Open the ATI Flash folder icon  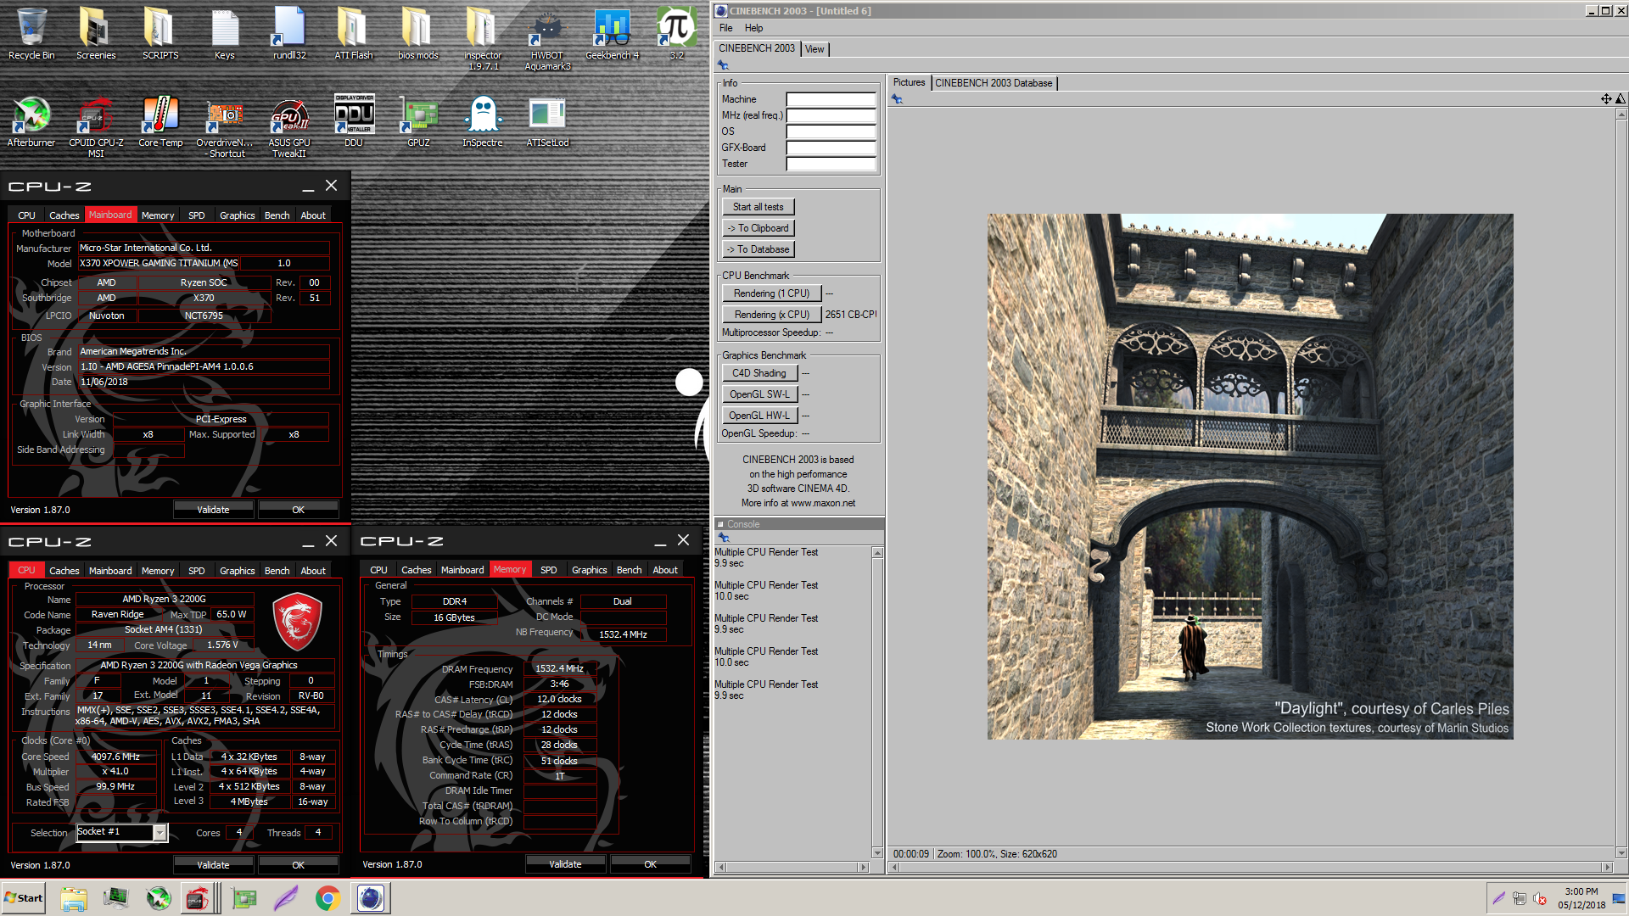[354, 32]
